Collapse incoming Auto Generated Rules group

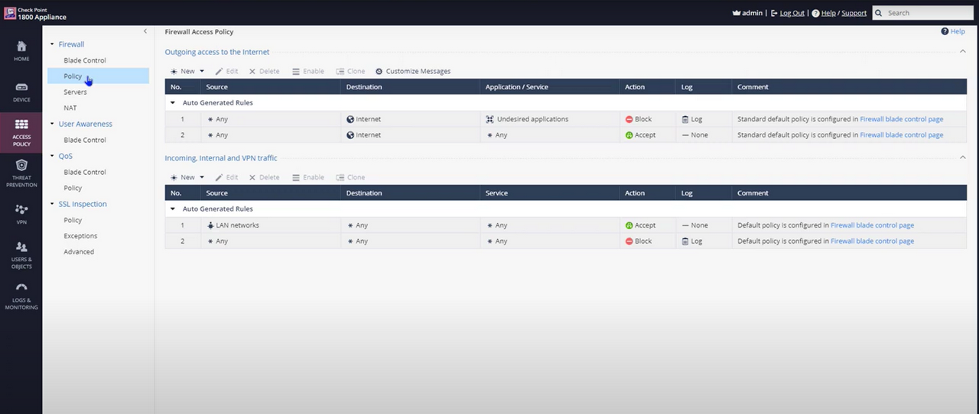pos(173,209)
